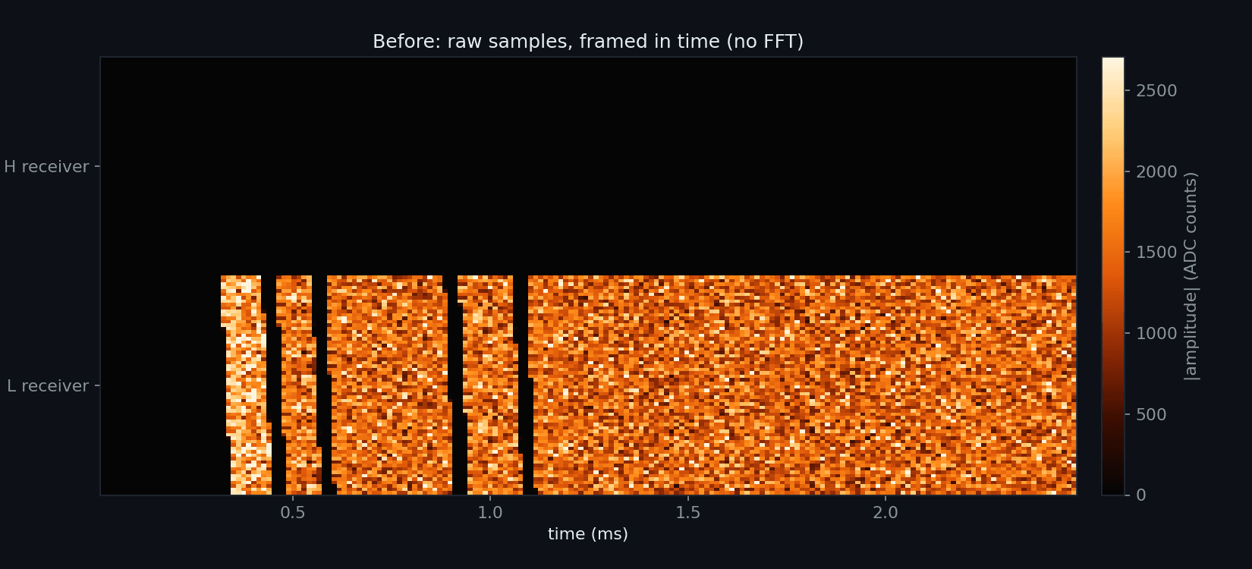Screen dimensions: 1252x569
Task: Click the 2000 colorbar tick label
Action: coord(1156,171)
